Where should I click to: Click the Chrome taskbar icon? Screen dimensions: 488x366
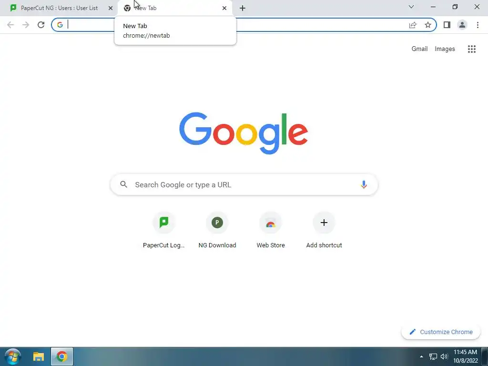coord(62,356)
